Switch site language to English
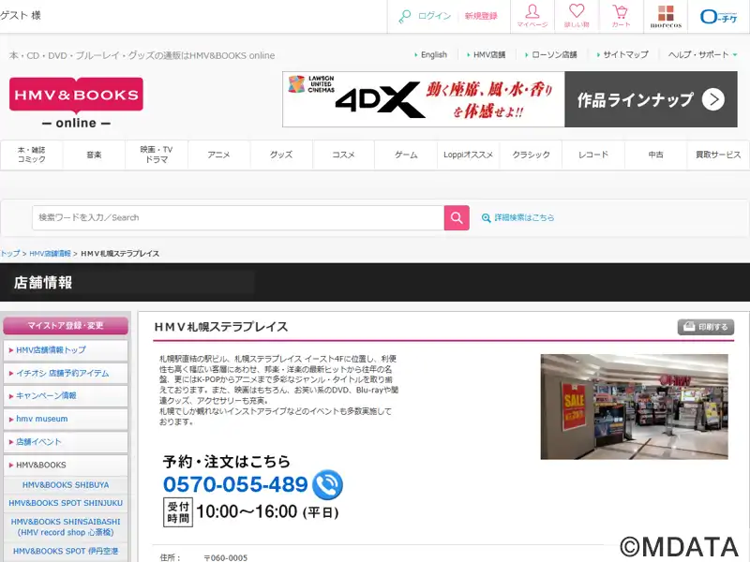 pyautogui.click(x=434, y=54)
